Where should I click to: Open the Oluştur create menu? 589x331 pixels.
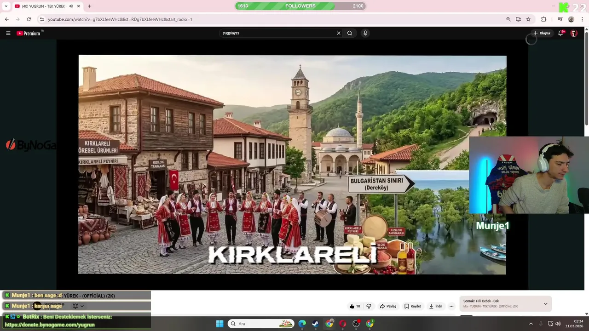[x=542, y=33]
